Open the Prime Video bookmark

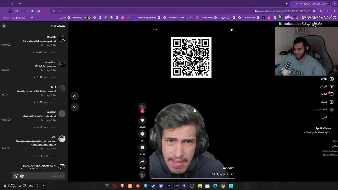pyautogui.click(x=209, y=18)
